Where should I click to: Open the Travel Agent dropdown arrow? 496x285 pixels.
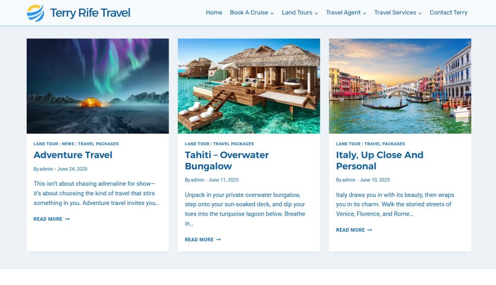[364, 13]
